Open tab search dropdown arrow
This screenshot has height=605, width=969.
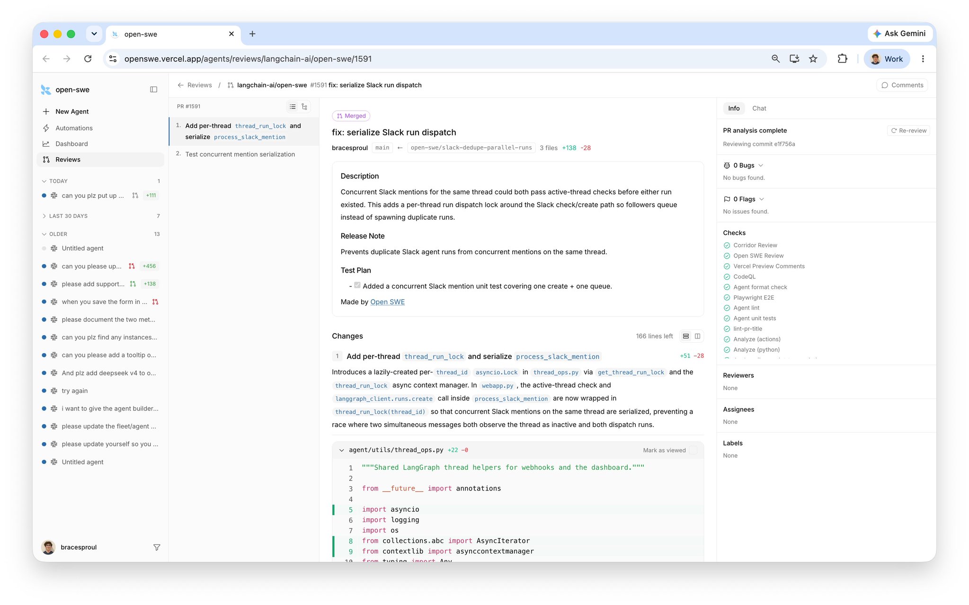click(94, 34)
